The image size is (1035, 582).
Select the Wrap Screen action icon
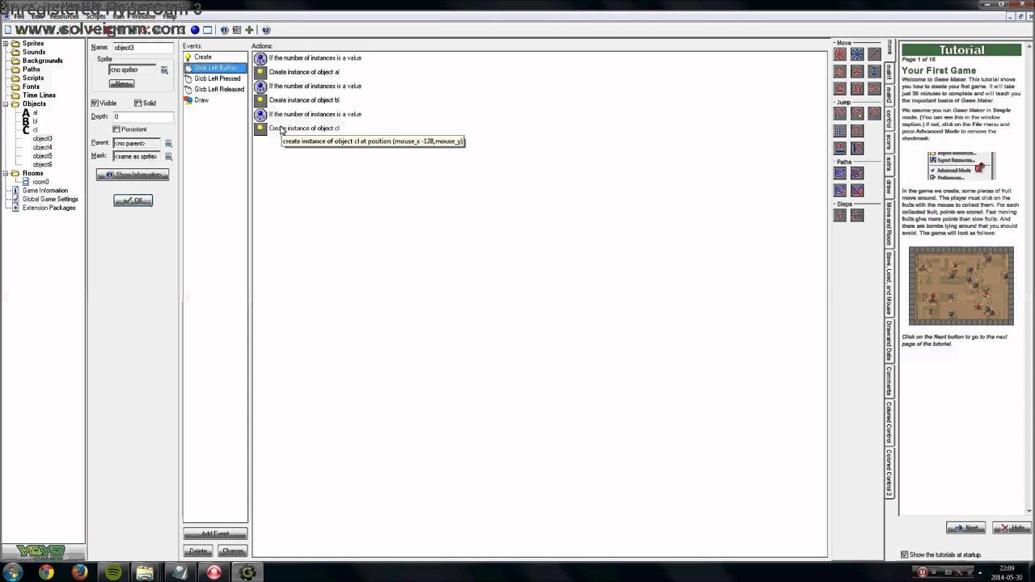click(x=857, y=131)
